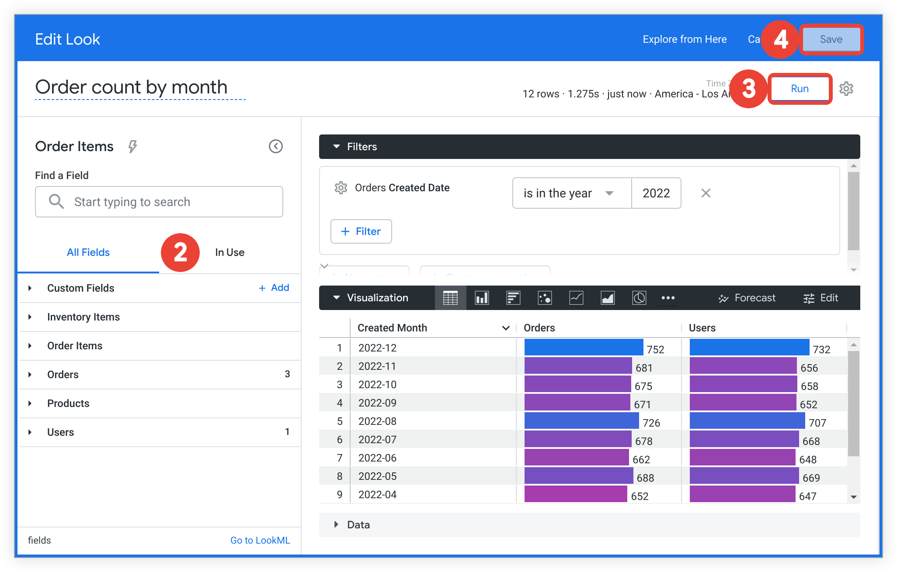
Task: Change the date filter type dropdown
Action: (566, 193)
